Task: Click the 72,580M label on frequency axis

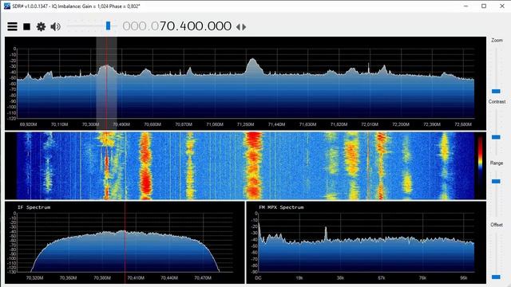Action: click(463, 124)
